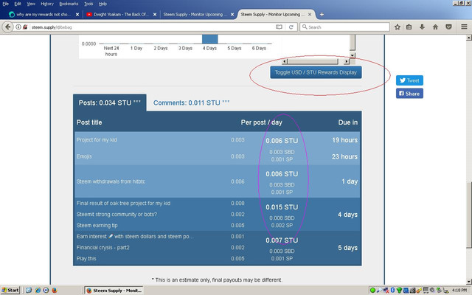Open 'Emojis' post link
The image size is (472, 295).
[84, 156]
